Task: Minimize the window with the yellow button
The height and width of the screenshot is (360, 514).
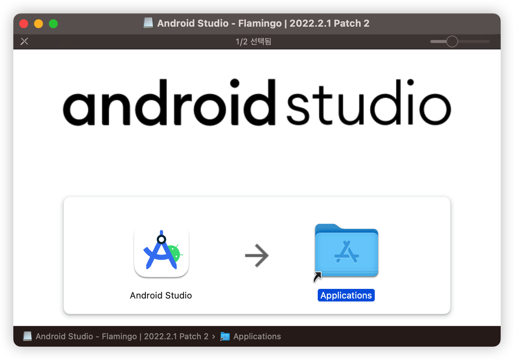Action: (39, 24)
